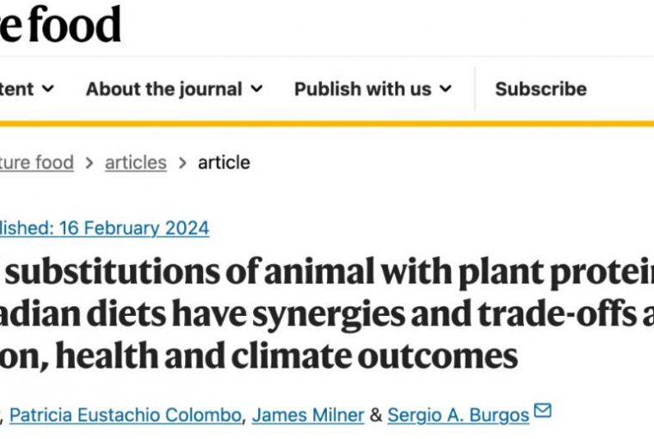Click the chevron next to About the journal
Screen dimensions: 654x439
point(256,89)
